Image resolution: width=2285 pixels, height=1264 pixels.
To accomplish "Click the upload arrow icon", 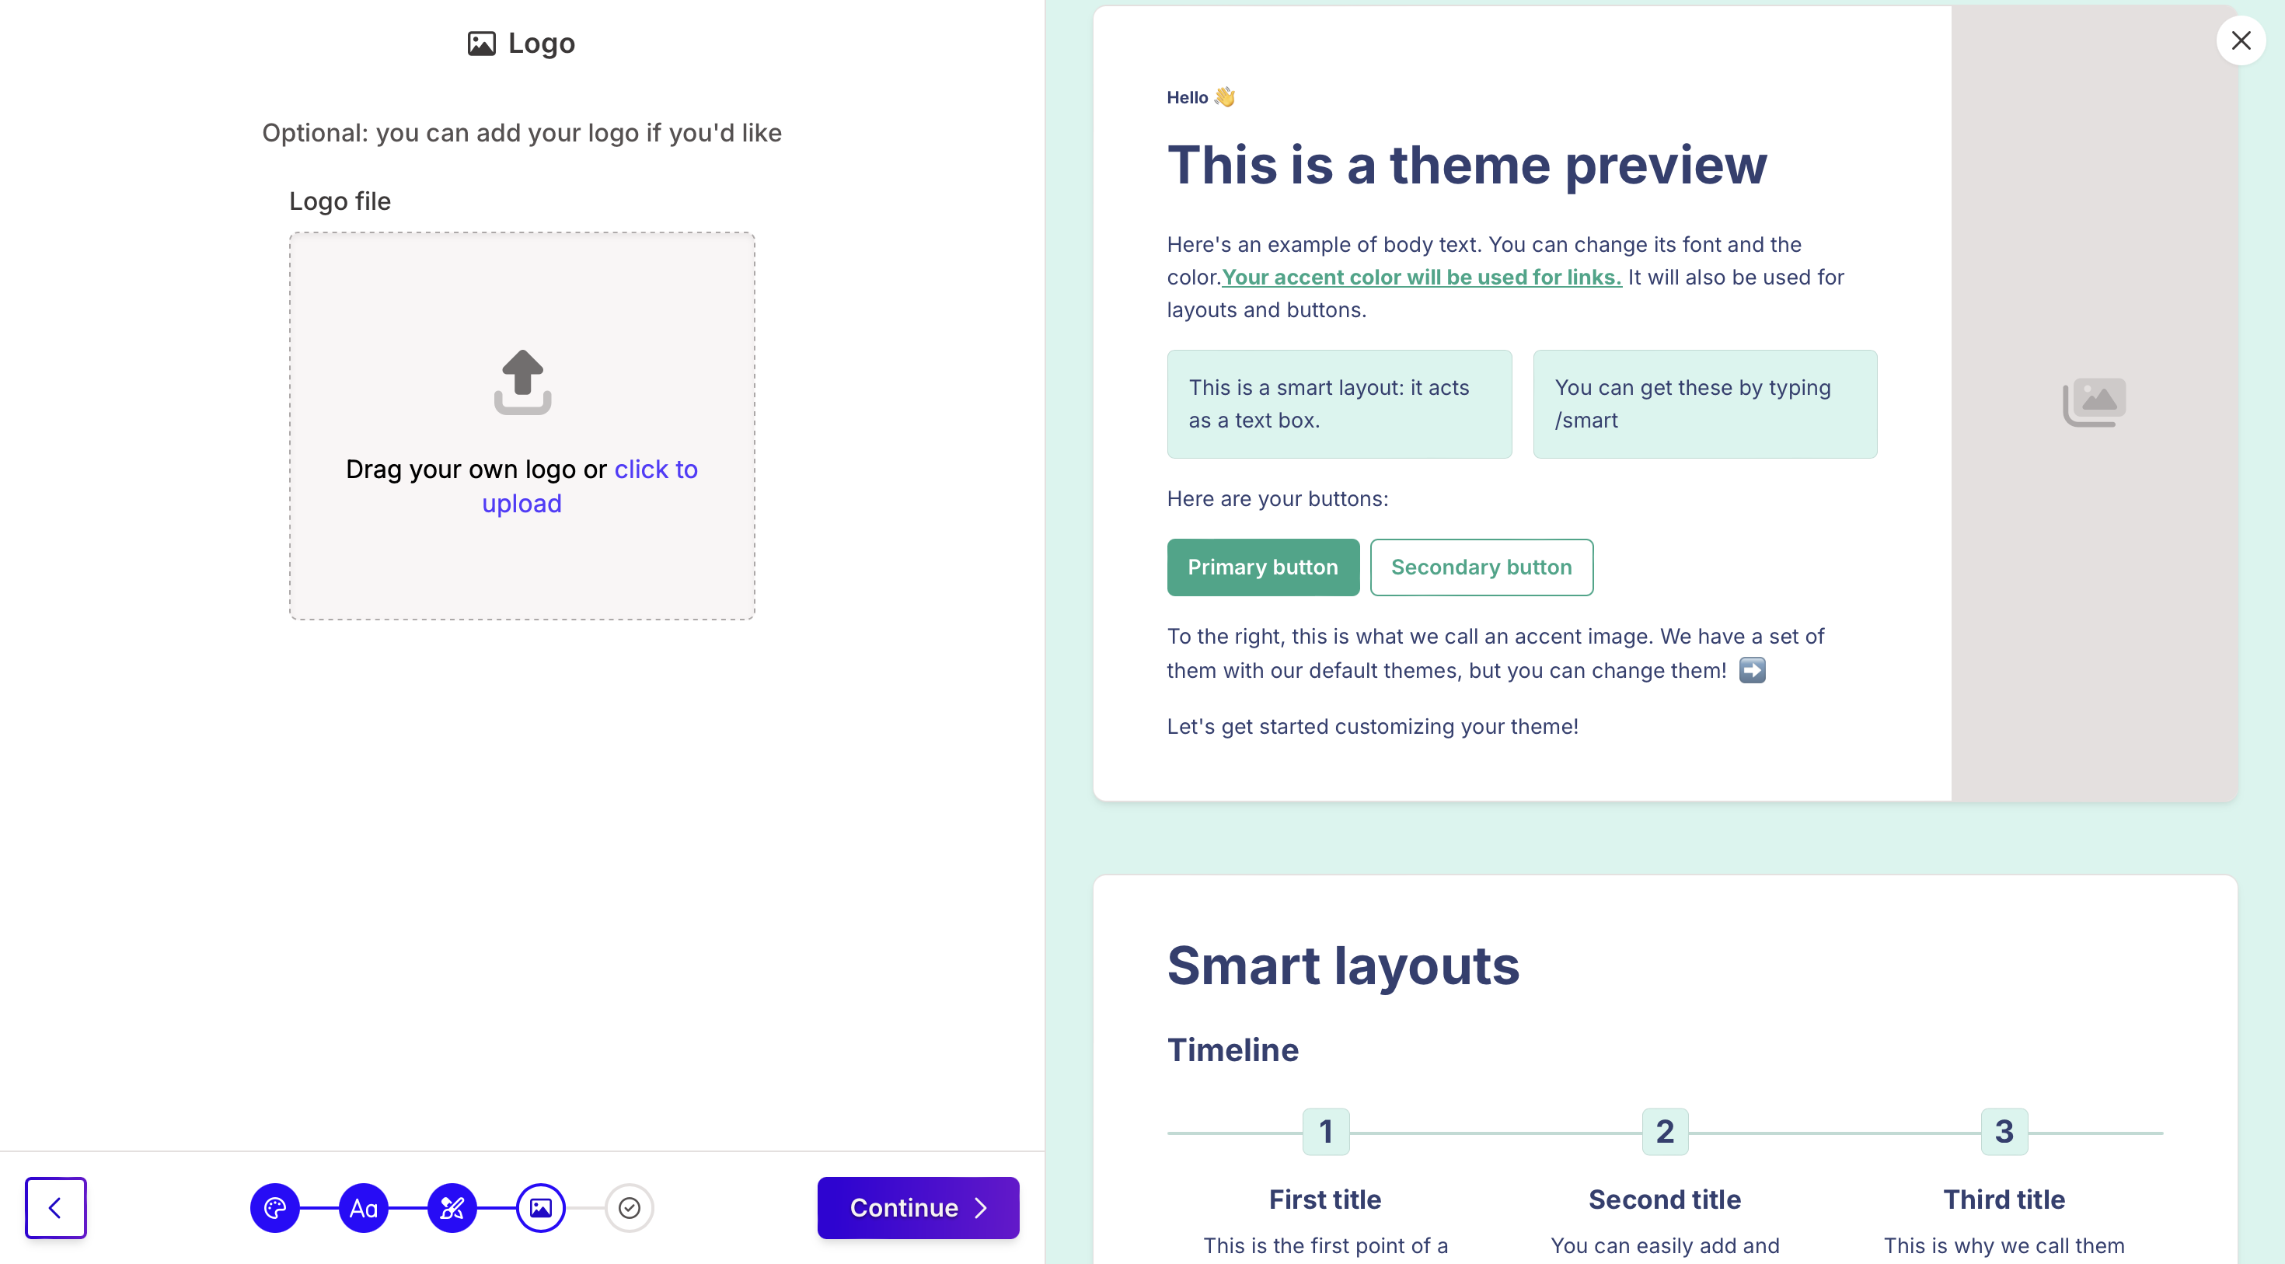I will 522,382.
